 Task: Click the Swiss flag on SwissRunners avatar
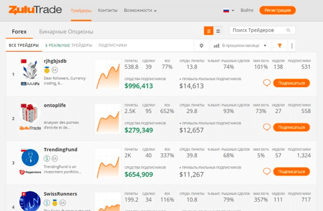(x=24, y=194)
